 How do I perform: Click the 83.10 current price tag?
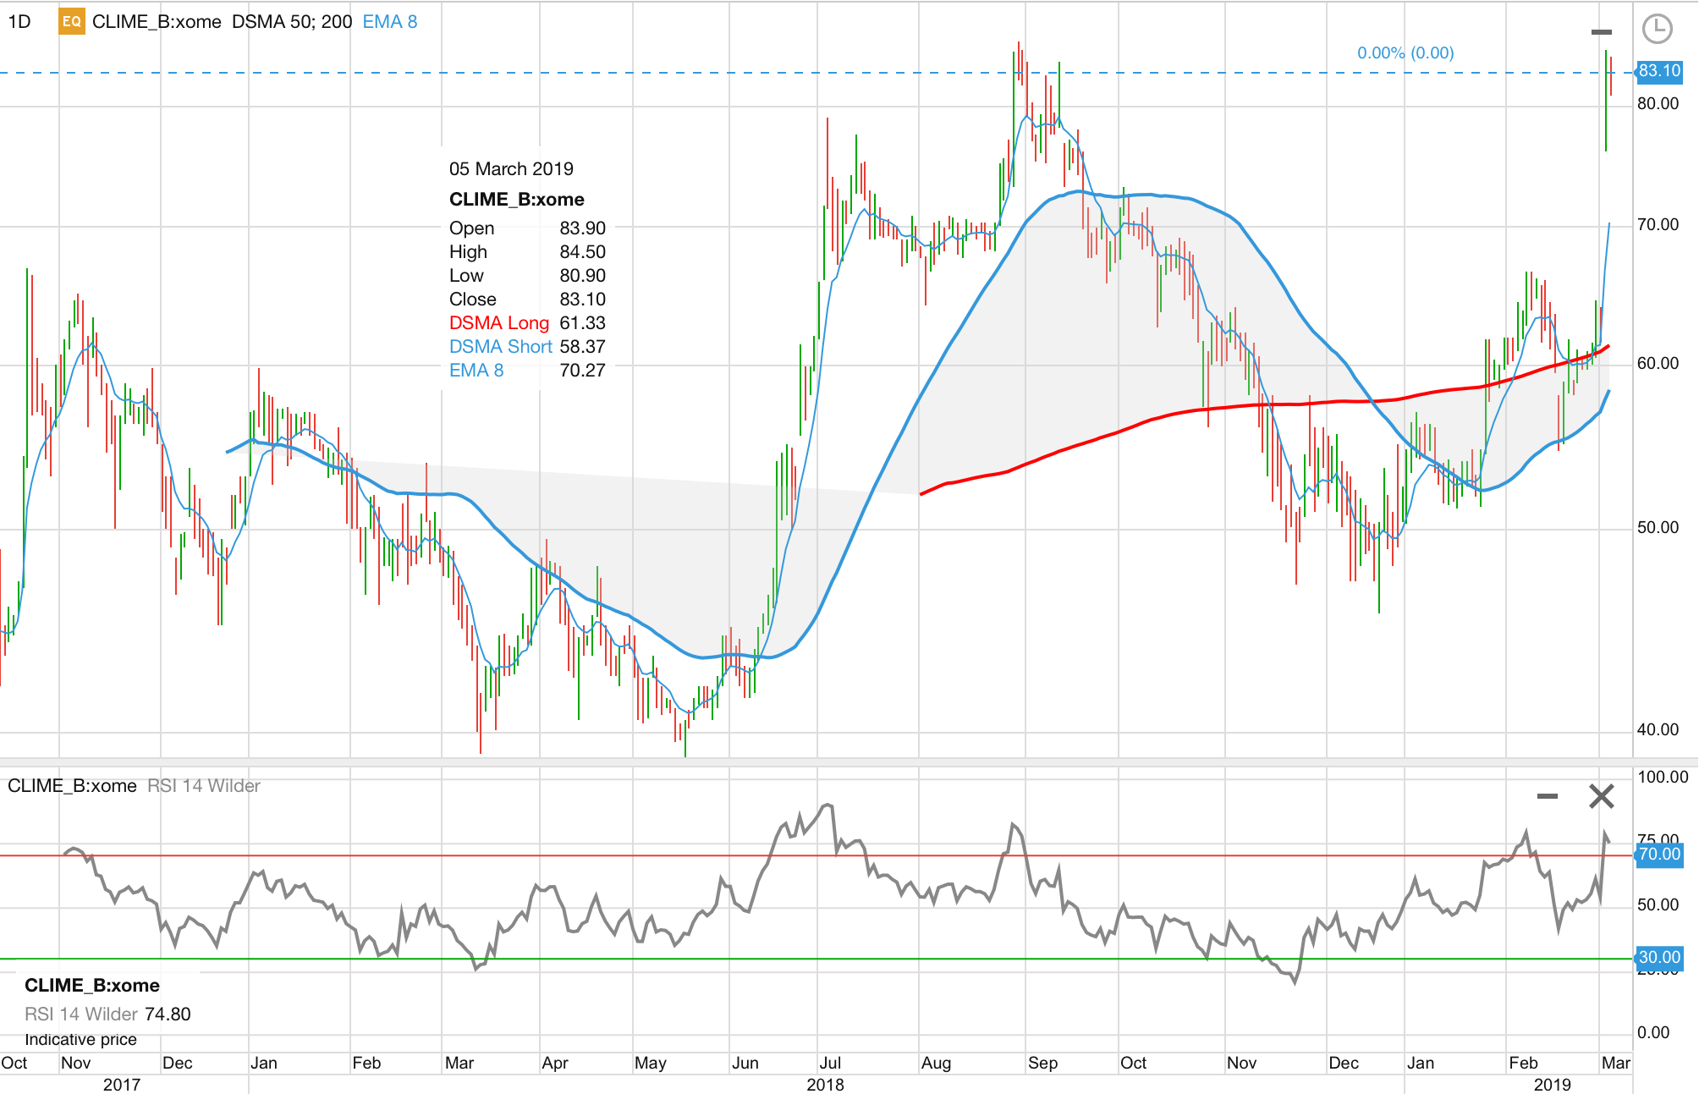pyautogui.click(x=1658, y=71)
